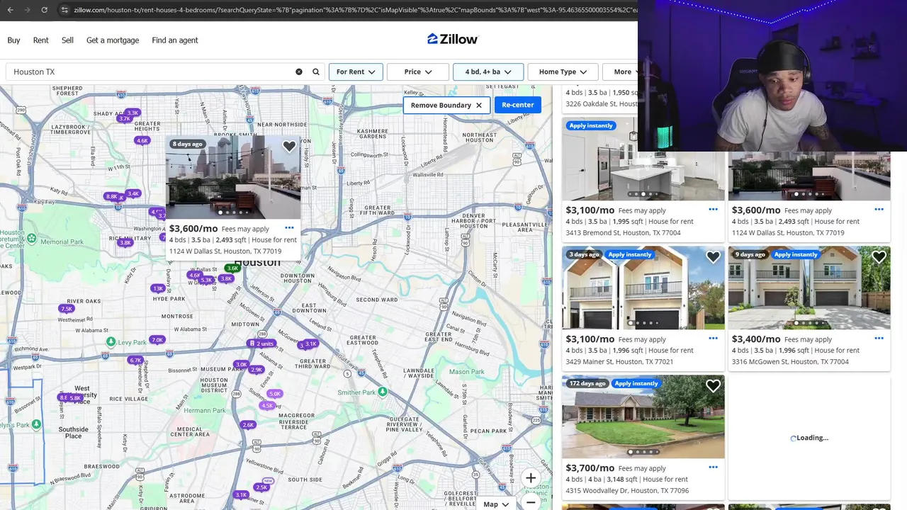Click the $3,700/mo price text
The image size is (907, 510).
coord(590,467)
